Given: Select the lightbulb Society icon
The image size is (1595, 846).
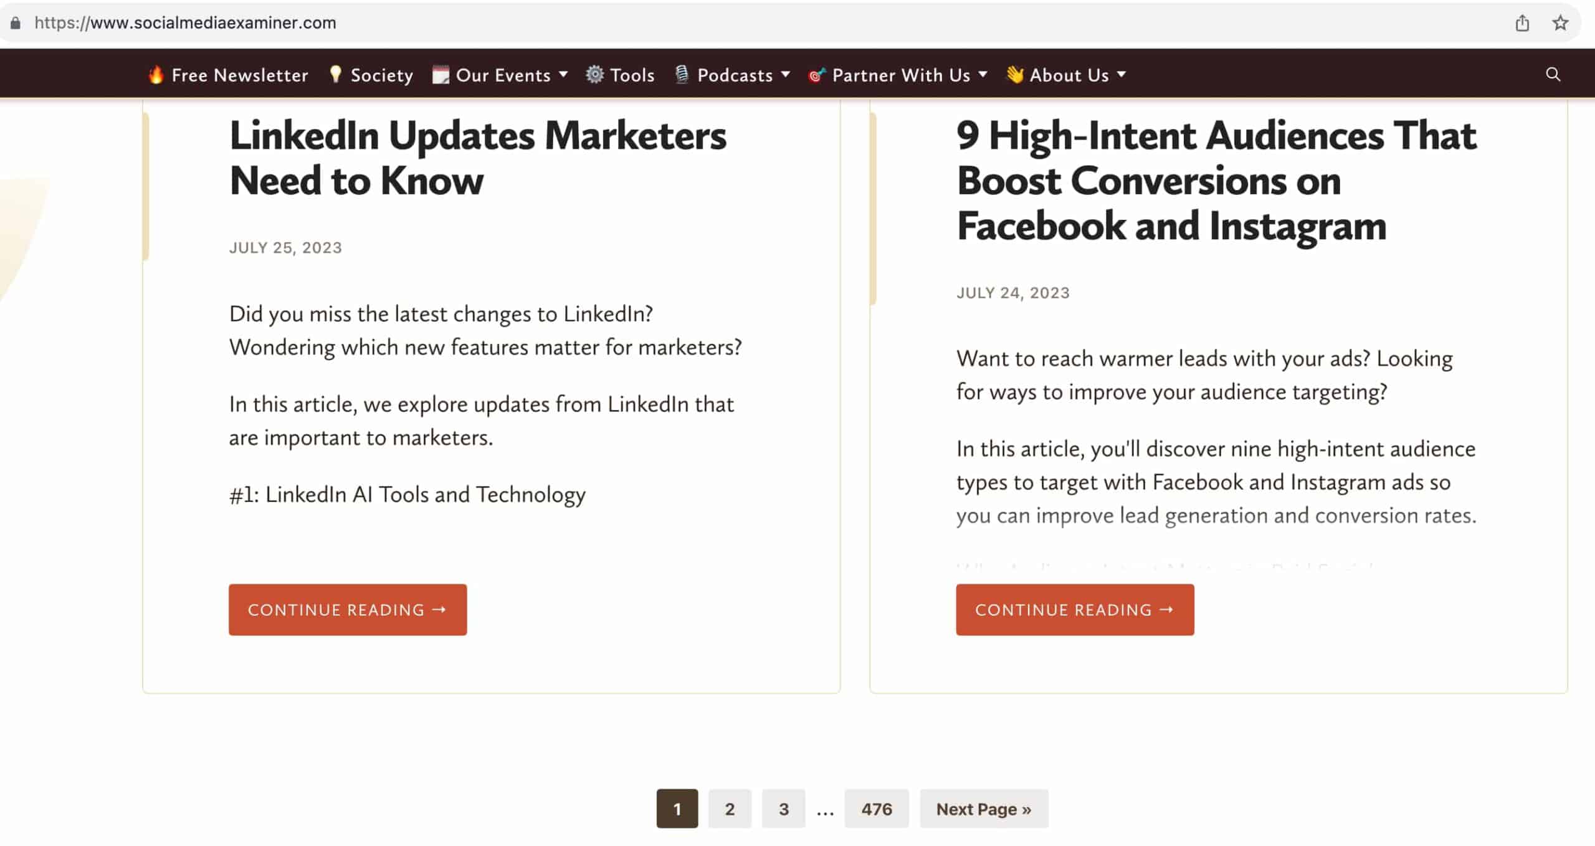Looking at the screenshot, I should pos(336,74).
